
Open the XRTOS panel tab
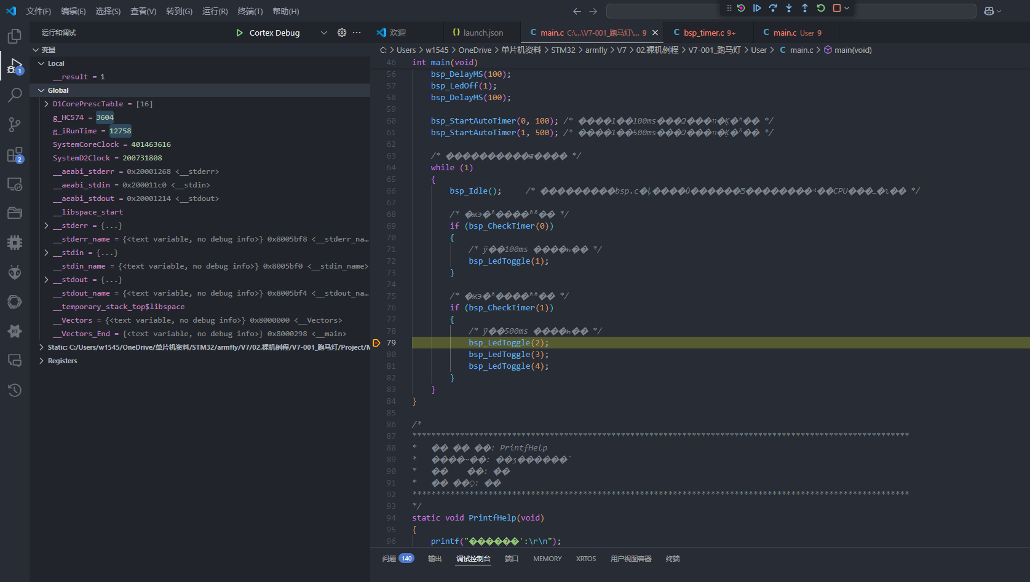[586, 559]
